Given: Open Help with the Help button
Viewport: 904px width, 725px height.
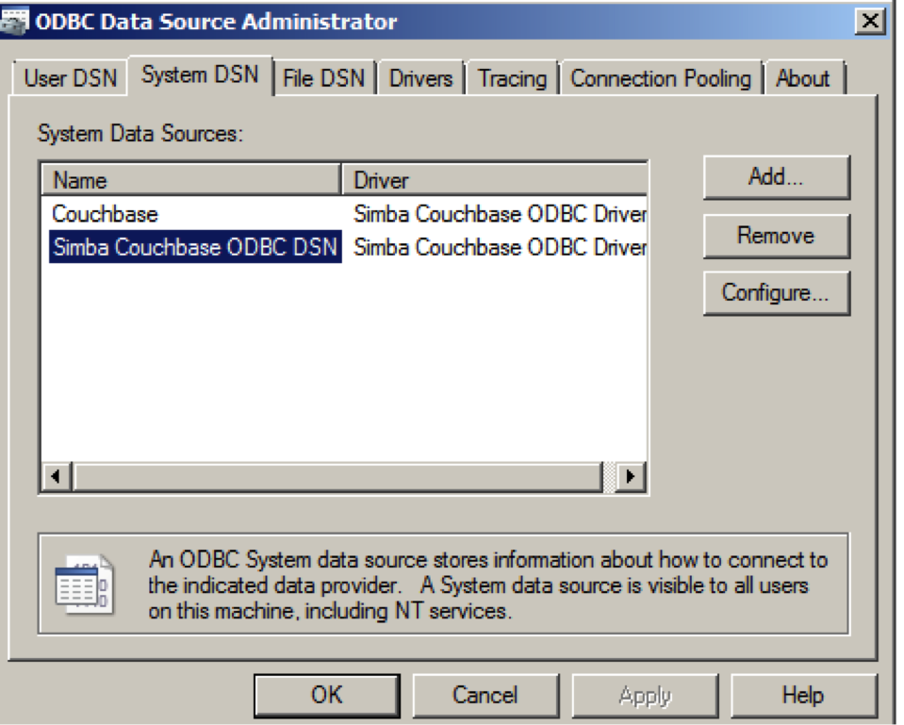Looking at the screenshot, I should [804, 695].
